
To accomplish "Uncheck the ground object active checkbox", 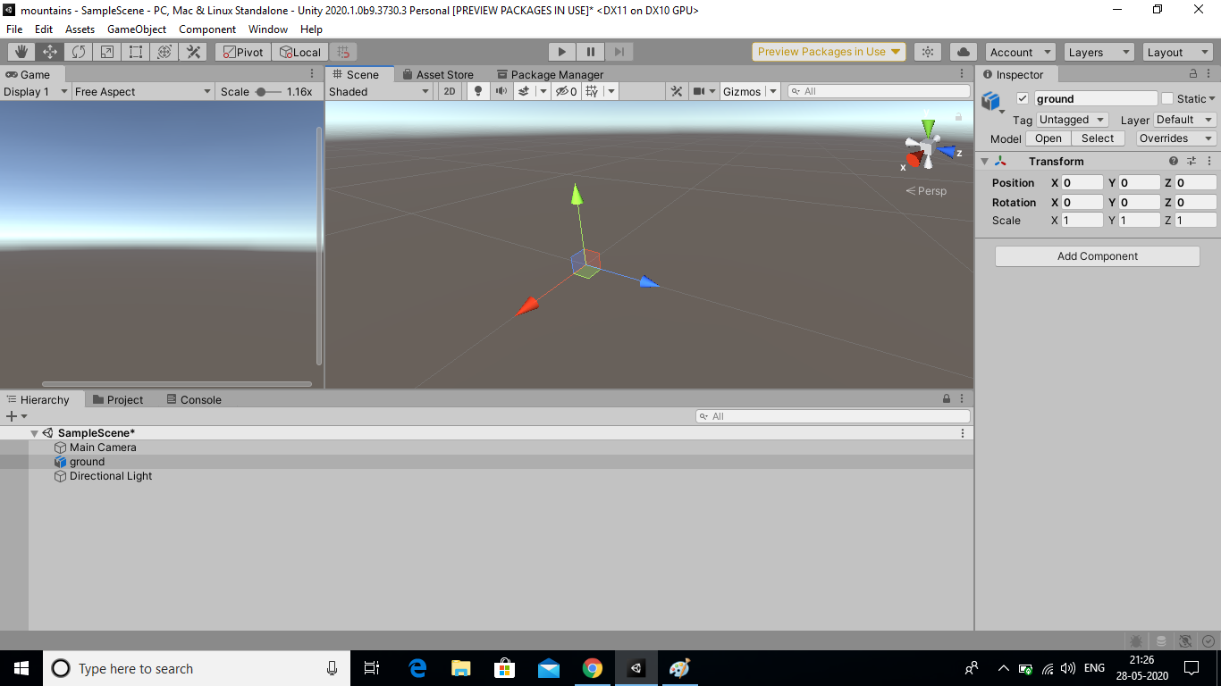I will coord(1023,98).
